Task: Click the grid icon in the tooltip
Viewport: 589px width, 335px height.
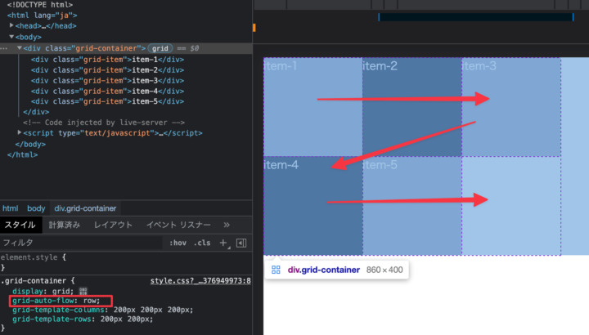Action: pyautogui.click(x=277, y=270)
